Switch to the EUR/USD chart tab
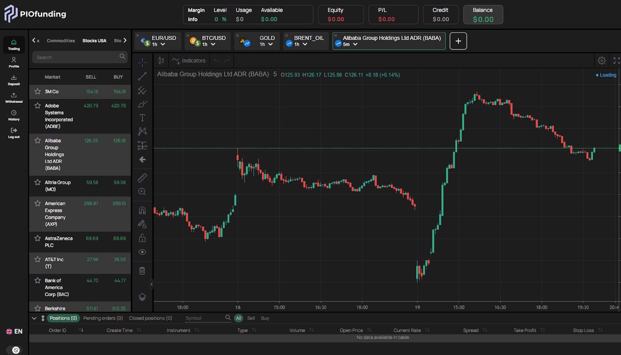 (158, 41)
